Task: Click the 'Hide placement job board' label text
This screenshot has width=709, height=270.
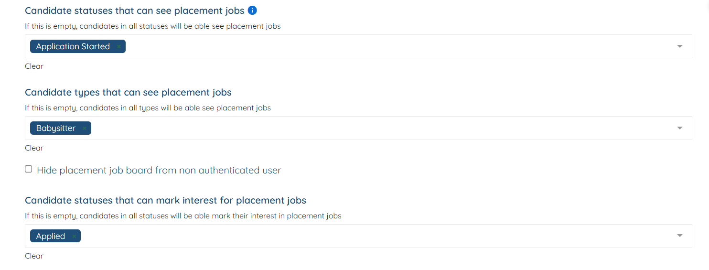Action: (159, 170)
